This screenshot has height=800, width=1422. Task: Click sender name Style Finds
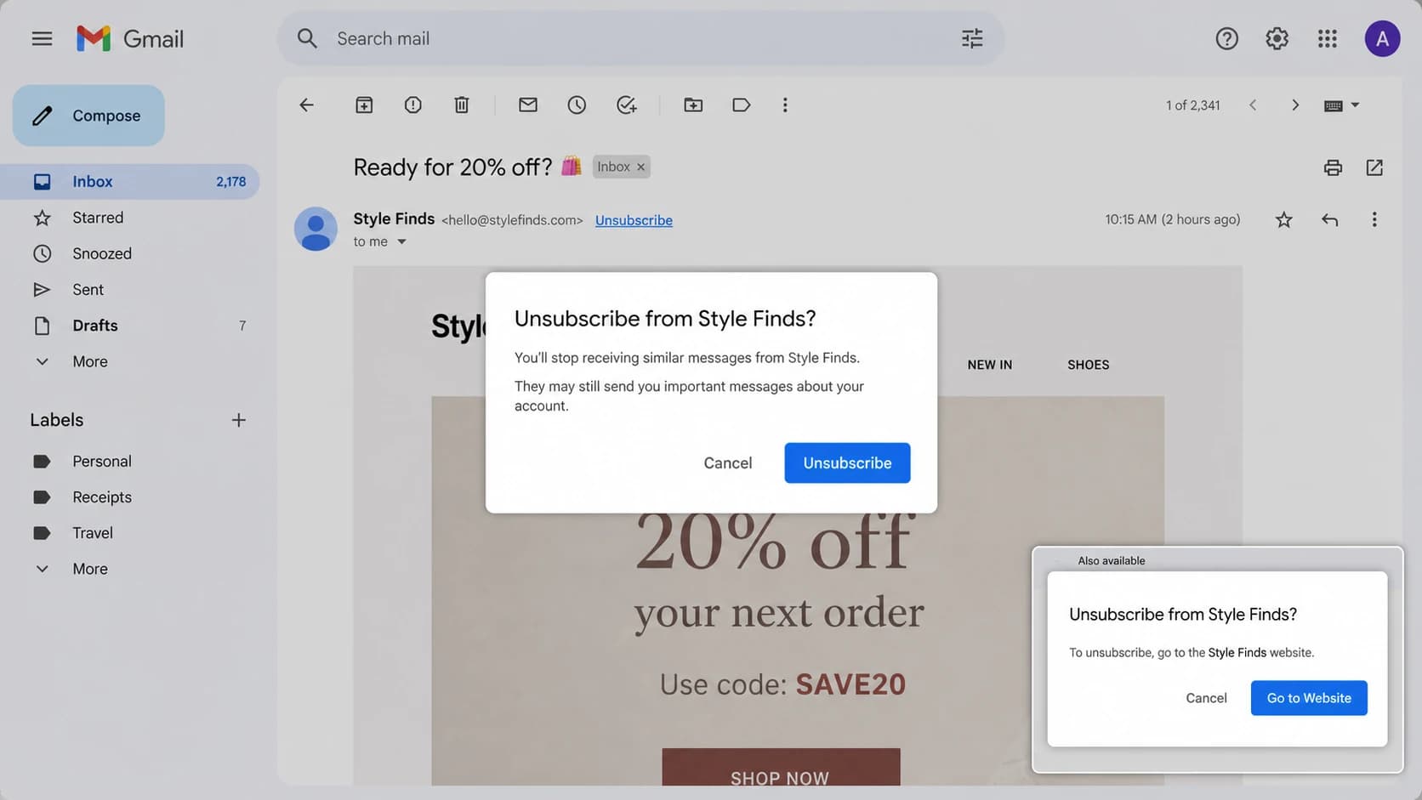[x=394, y=218]
